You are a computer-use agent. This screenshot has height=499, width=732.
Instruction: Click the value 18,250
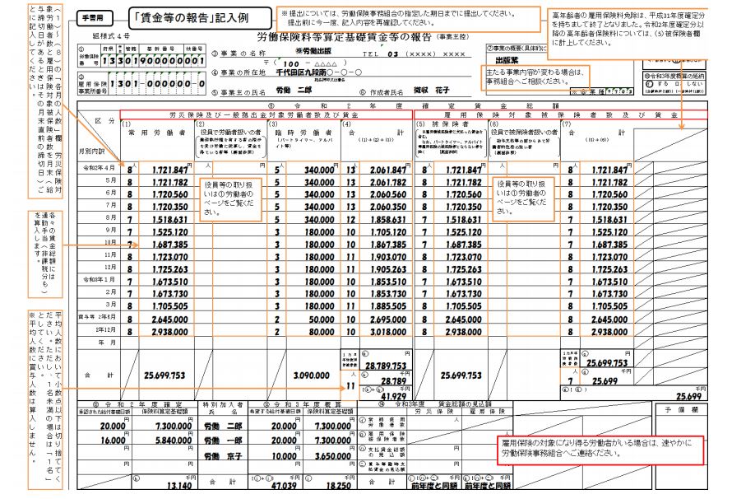338,486
